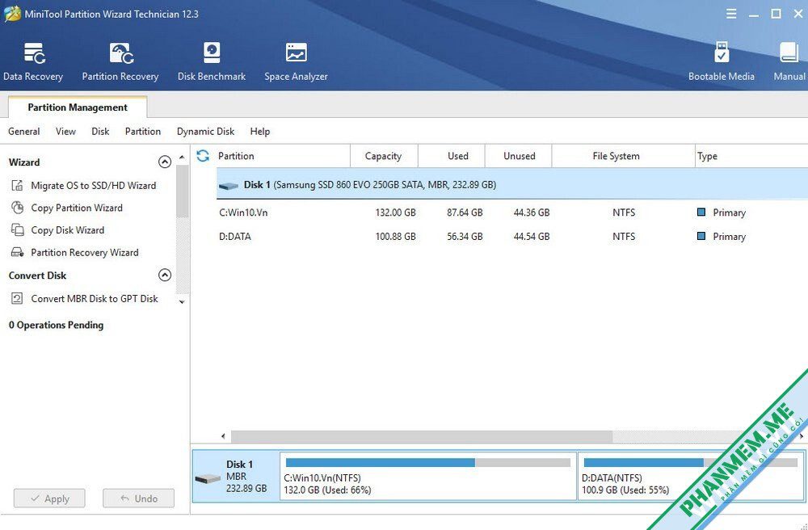Click the Disk 1 drive icon in the disk map

[208, 478]
